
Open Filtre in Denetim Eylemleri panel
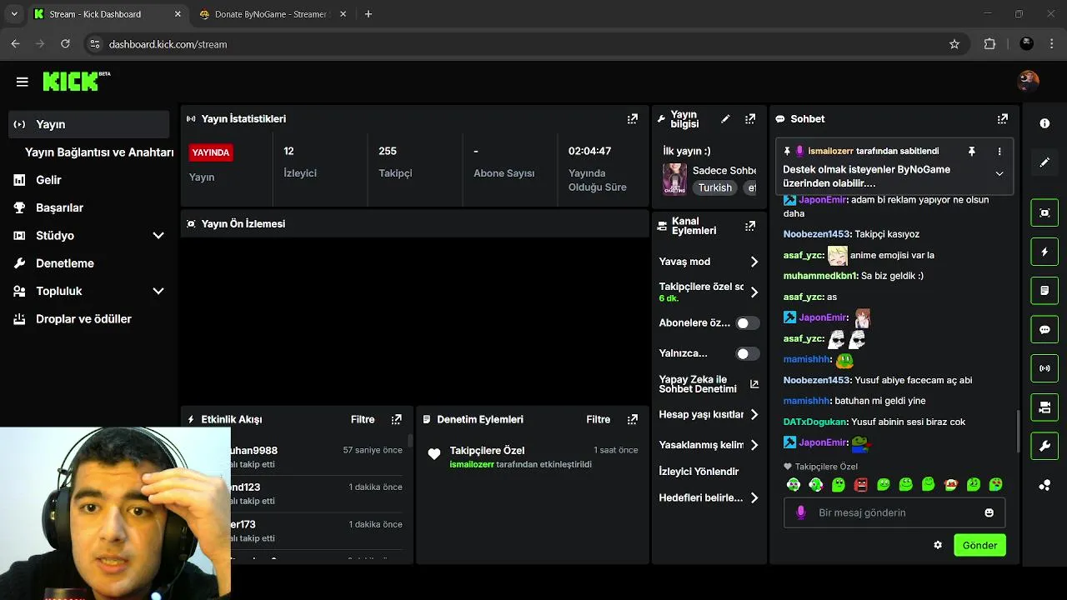pos(599,419)
